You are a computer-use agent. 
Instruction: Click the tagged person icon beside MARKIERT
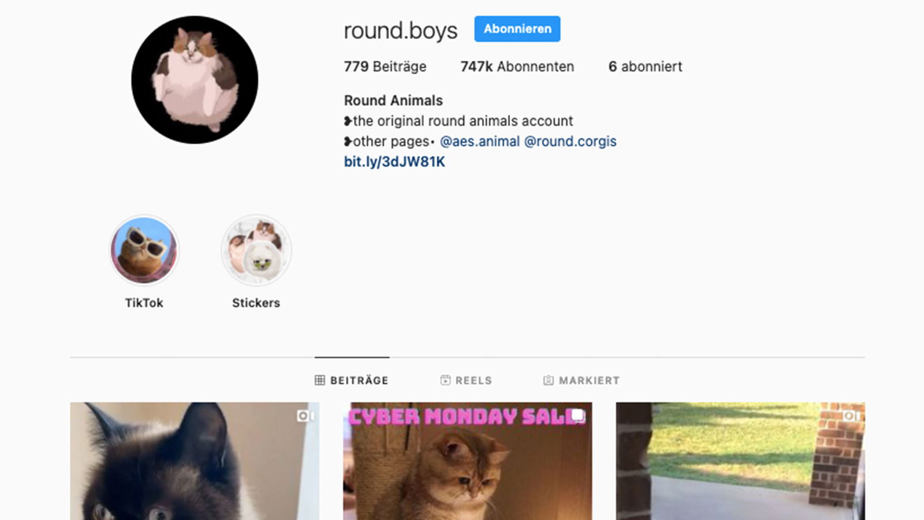tap(549, 380)
